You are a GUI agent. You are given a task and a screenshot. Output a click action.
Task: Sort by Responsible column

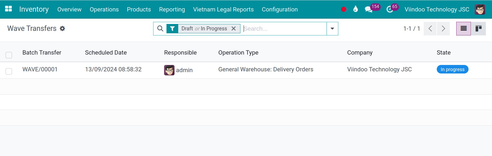coord(180,53)
